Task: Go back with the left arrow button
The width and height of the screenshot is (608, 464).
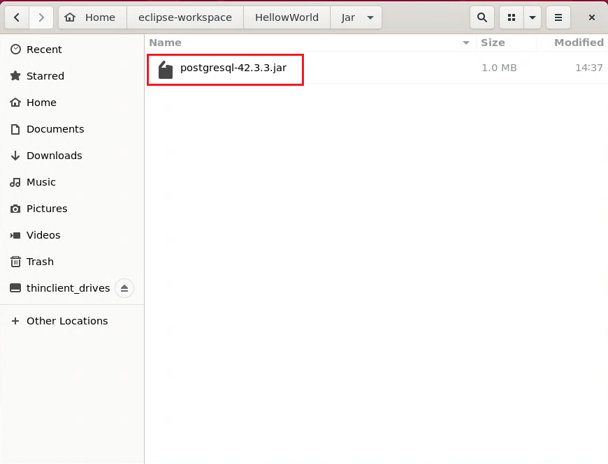Action: coord(17,17)
